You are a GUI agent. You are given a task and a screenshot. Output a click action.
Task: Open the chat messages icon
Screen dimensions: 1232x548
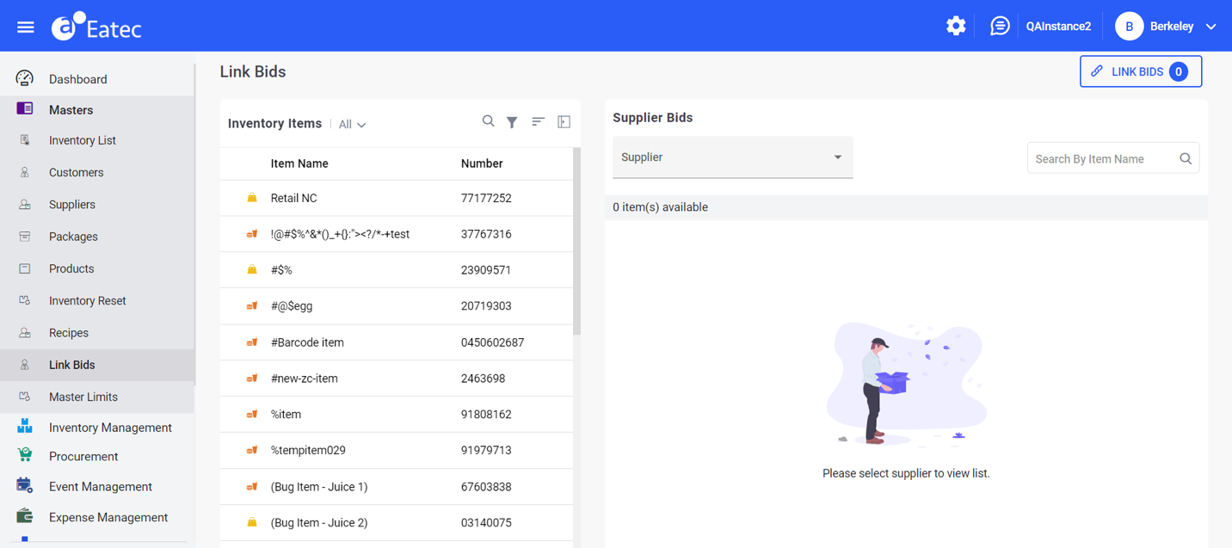(999, 25)
